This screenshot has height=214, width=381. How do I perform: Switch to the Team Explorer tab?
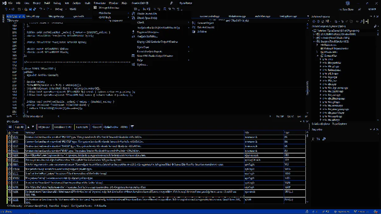click(339, 124)
